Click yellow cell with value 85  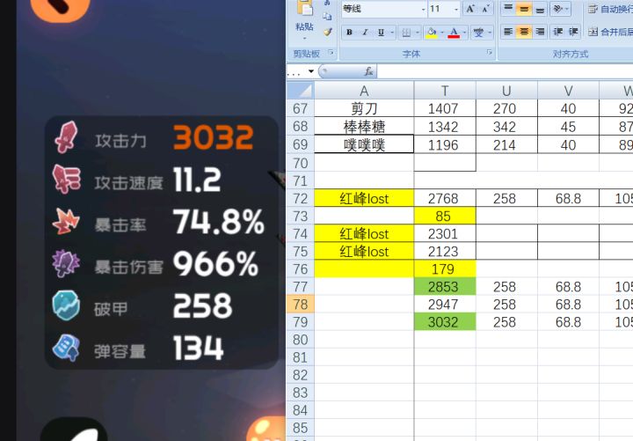point(445,216)
